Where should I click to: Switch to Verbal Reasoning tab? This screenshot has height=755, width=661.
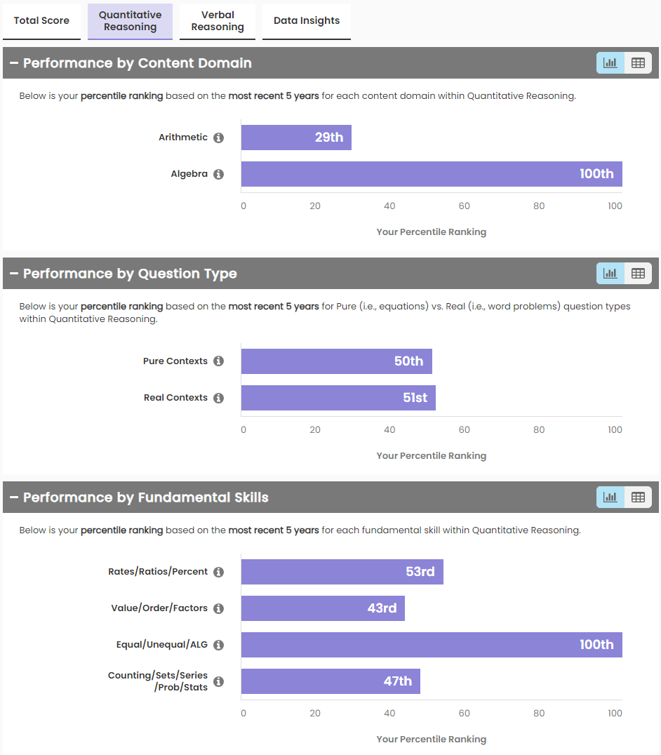click(218, 21)
